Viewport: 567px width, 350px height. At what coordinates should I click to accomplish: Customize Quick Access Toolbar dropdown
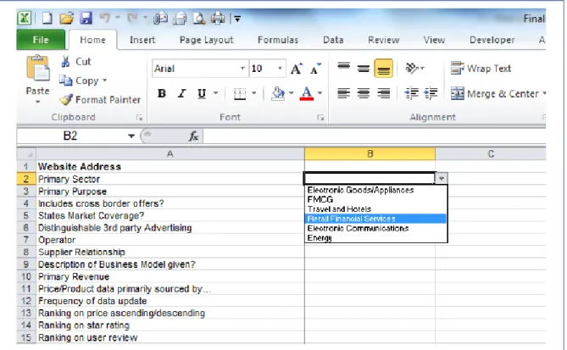237,18
